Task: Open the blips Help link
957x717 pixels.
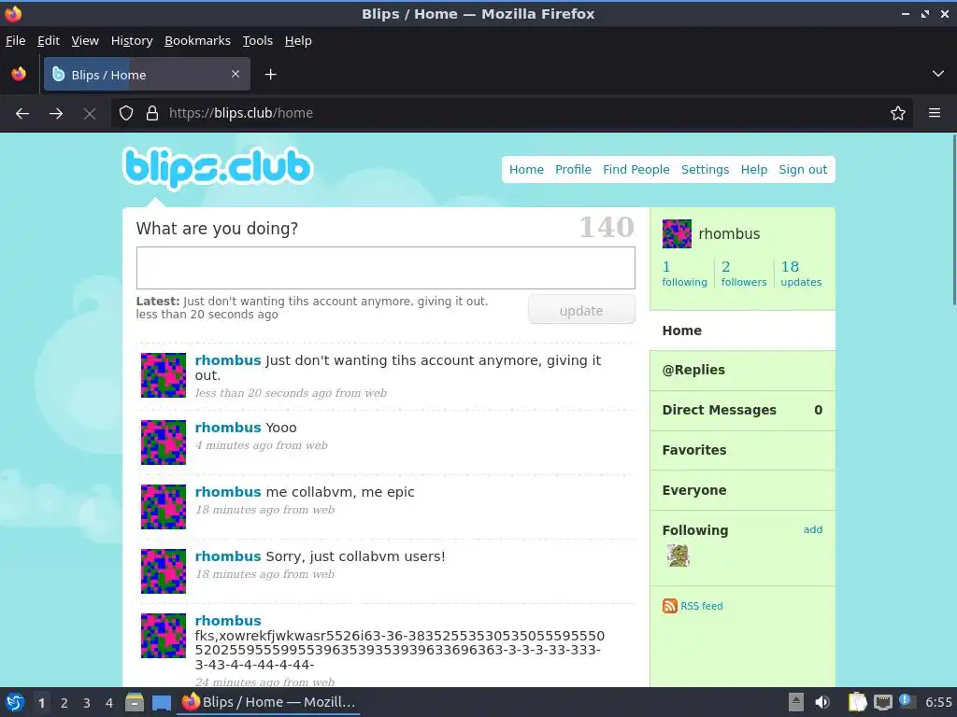Action: (754, 170)
